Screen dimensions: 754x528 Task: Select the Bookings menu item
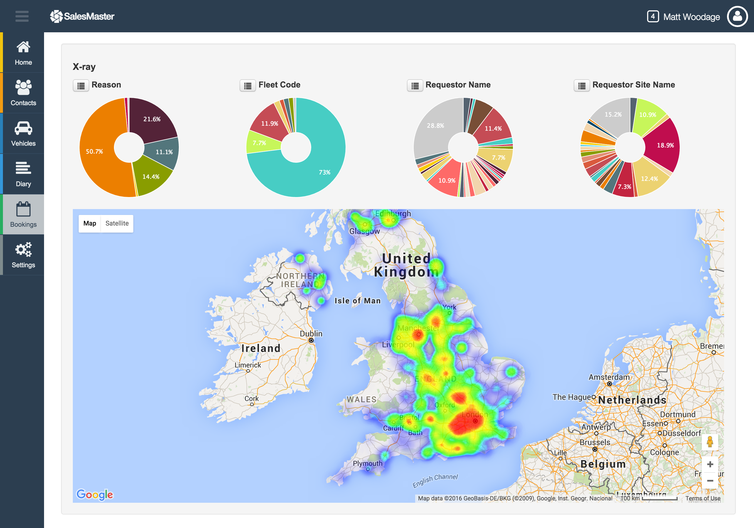(x=23, y=215)
